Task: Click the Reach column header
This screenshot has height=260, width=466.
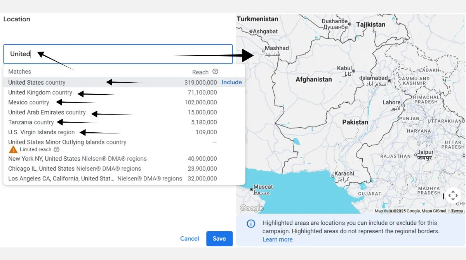Action: click(200, 72)
